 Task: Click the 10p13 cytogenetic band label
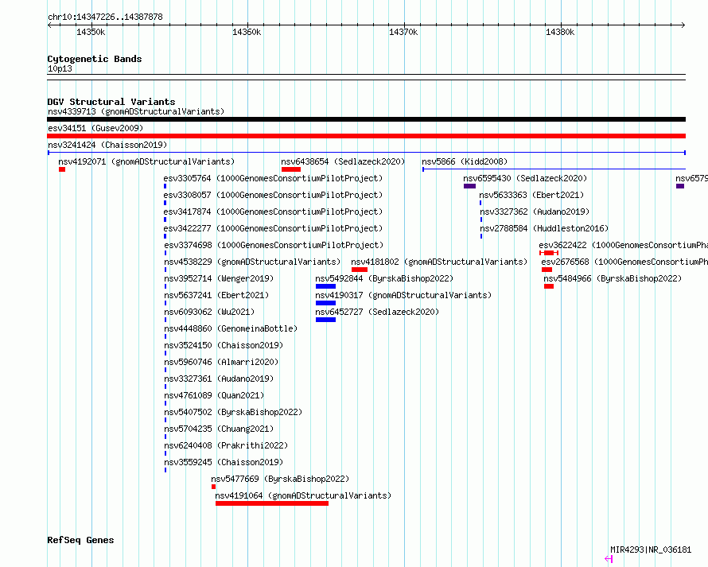pos(60,68)
